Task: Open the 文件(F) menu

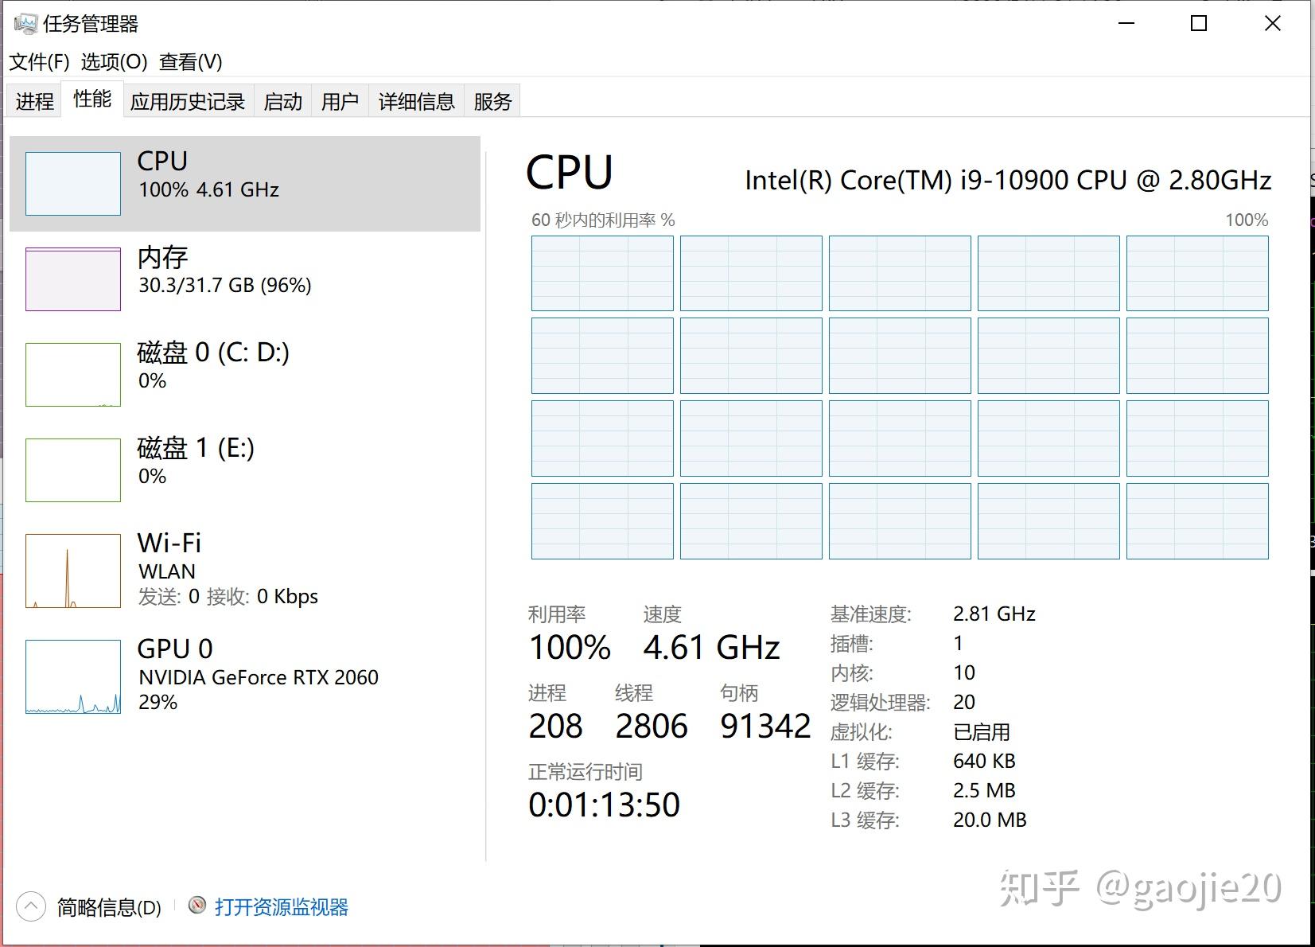Action: click(x=38, y=61)
